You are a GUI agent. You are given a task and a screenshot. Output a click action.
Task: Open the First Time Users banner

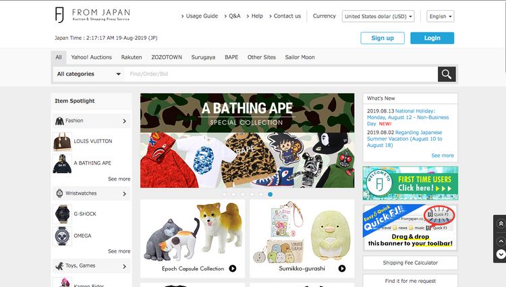[x=410, y=183]
